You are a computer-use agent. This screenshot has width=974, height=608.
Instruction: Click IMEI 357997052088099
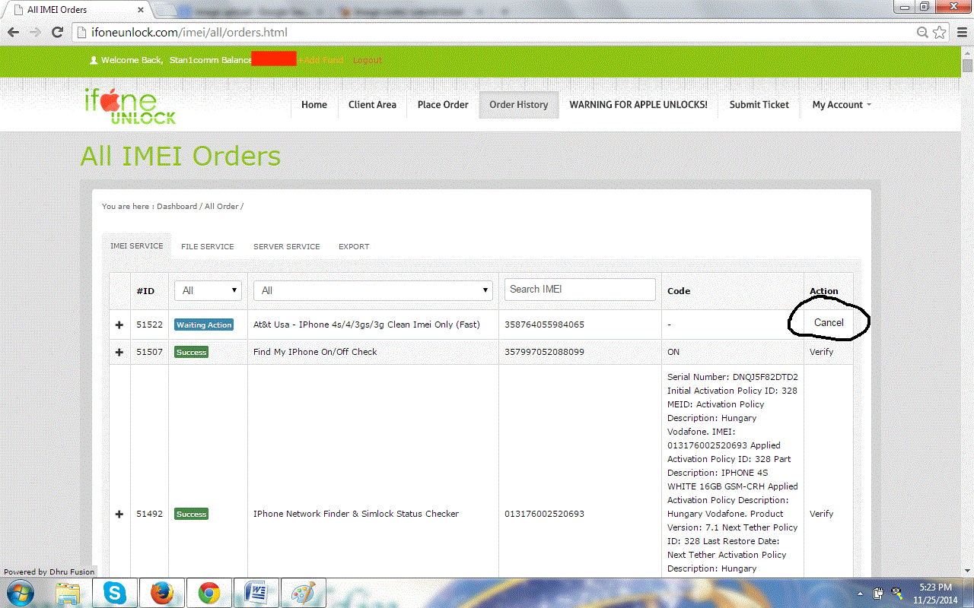pos(544,352)
